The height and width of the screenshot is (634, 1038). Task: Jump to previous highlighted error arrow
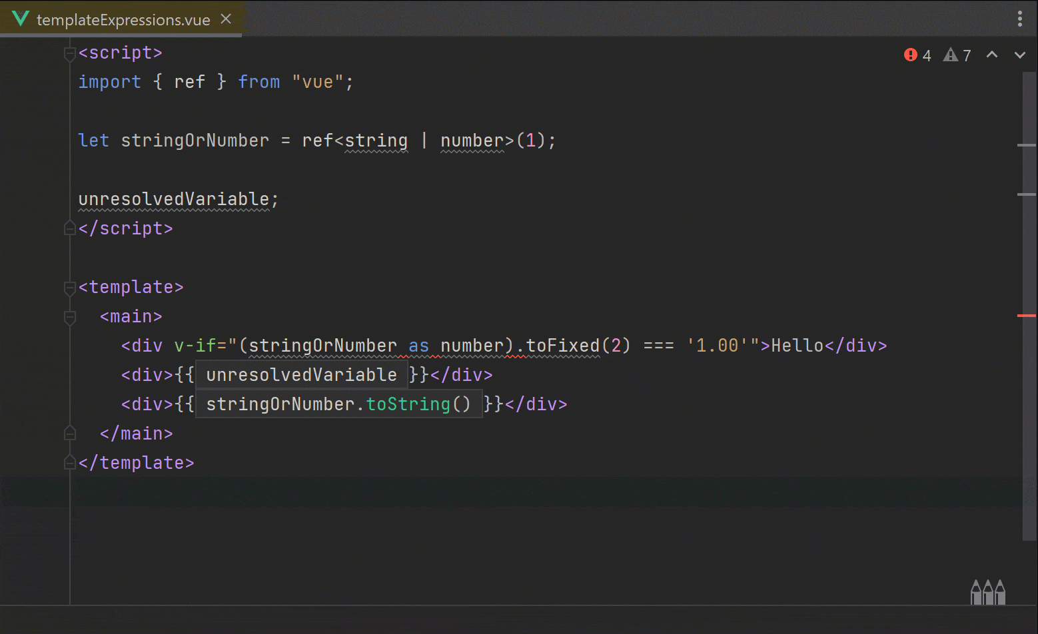pos(992,55)
